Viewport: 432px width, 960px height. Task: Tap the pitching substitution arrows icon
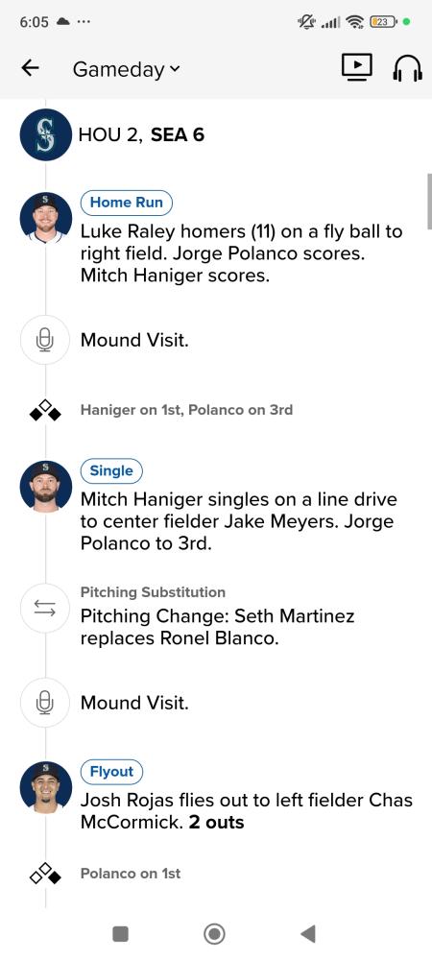click(45, 608)
